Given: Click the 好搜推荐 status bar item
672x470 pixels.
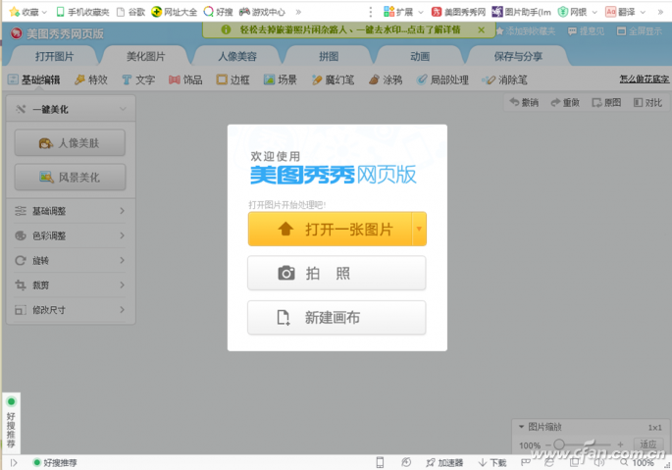Looking at the screenshot, I should (x=55, y=463).
